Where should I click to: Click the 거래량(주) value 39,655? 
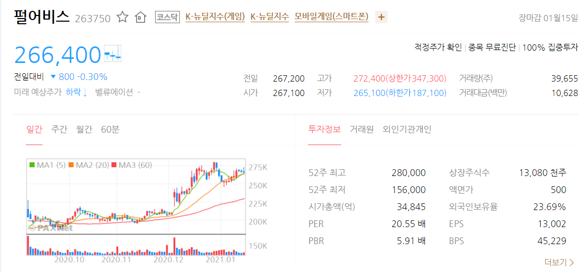(564, 78)
